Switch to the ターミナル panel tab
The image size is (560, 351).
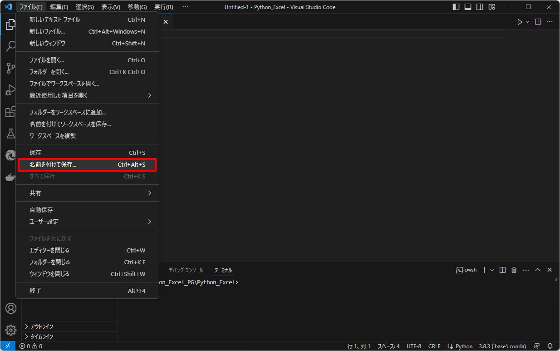coord(223,270)
